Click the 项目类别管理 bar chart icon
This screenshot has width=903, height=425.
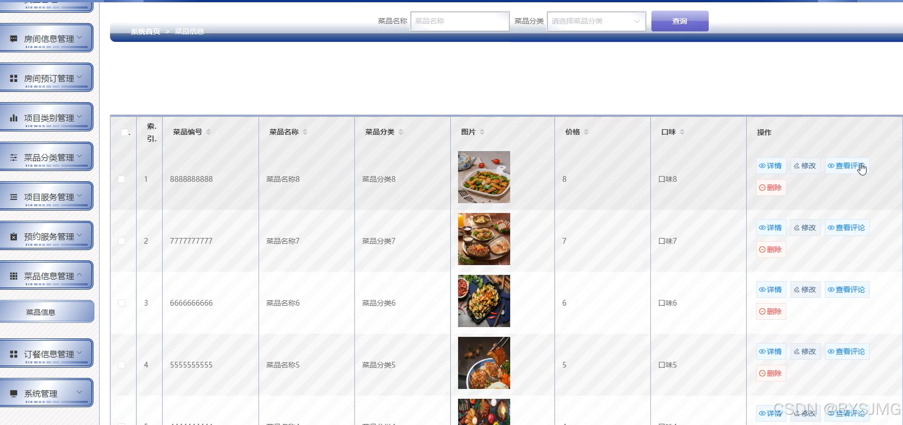tap(14, 118)
